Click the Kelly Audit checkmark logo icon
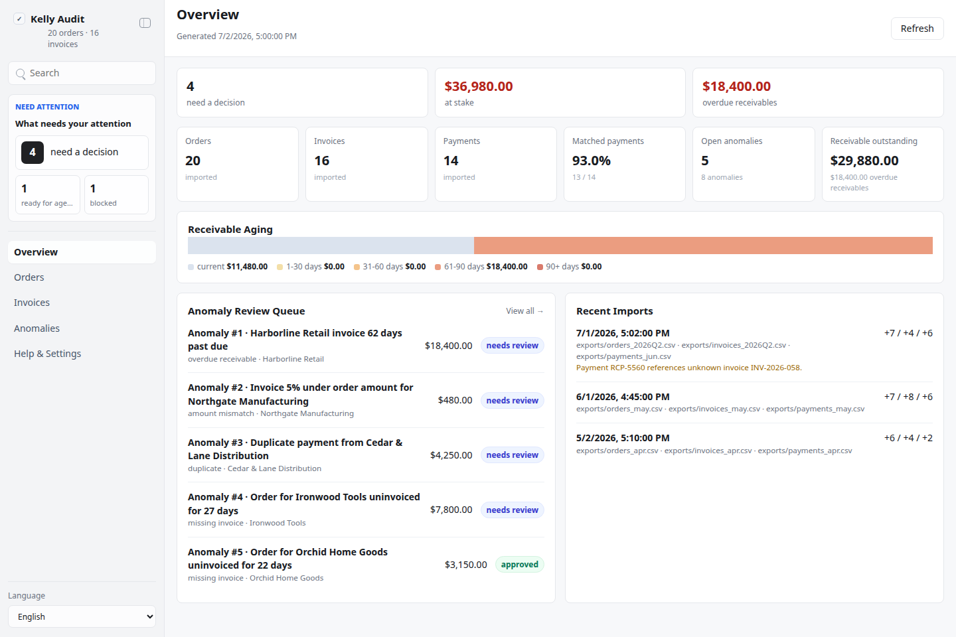This screenshot has width=956, height=637. pos(19,19)
